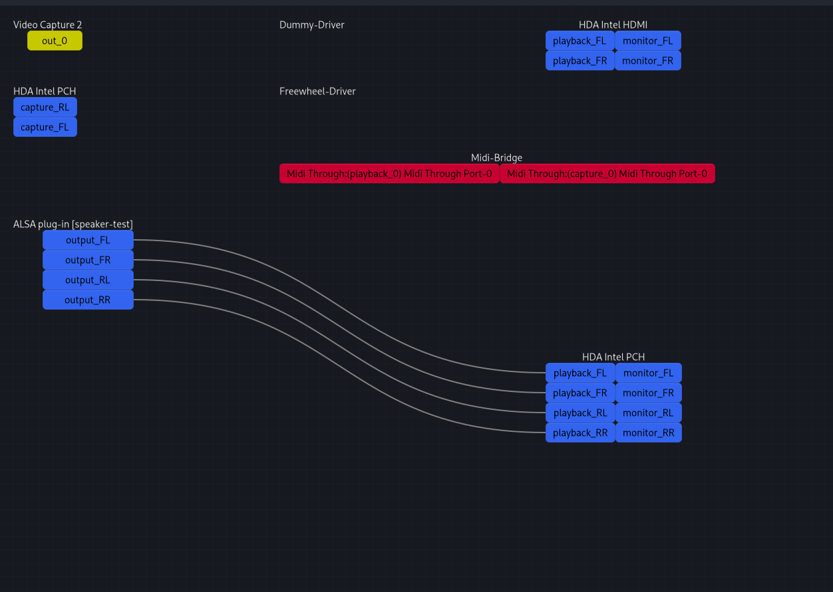This screenshot has height=592, width=833.
Task: Select the out_0 port under Video Capture 2
Action: coord(55,40)
